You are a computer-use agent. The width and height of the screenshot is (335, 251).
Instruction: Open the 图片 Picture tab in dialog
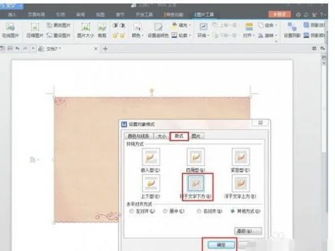pyautogui.click(x=196, y=136)
